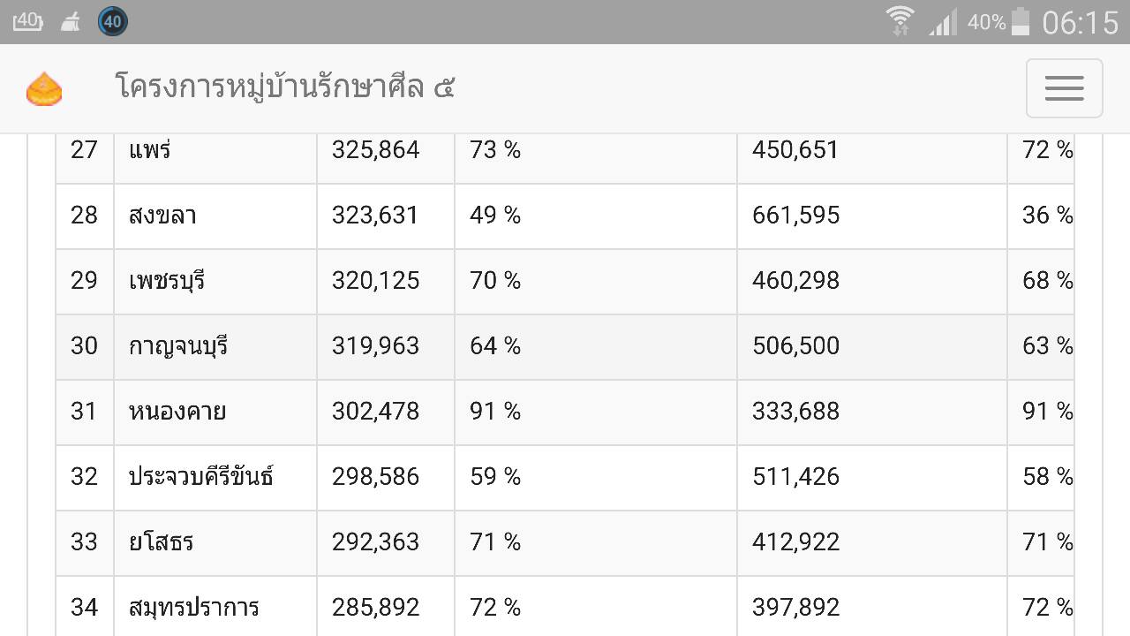Viewport: 1130px width, 636px height.
Task: Select ประจวบคีรีขันธ์ in the table
Action: (200, 477)
